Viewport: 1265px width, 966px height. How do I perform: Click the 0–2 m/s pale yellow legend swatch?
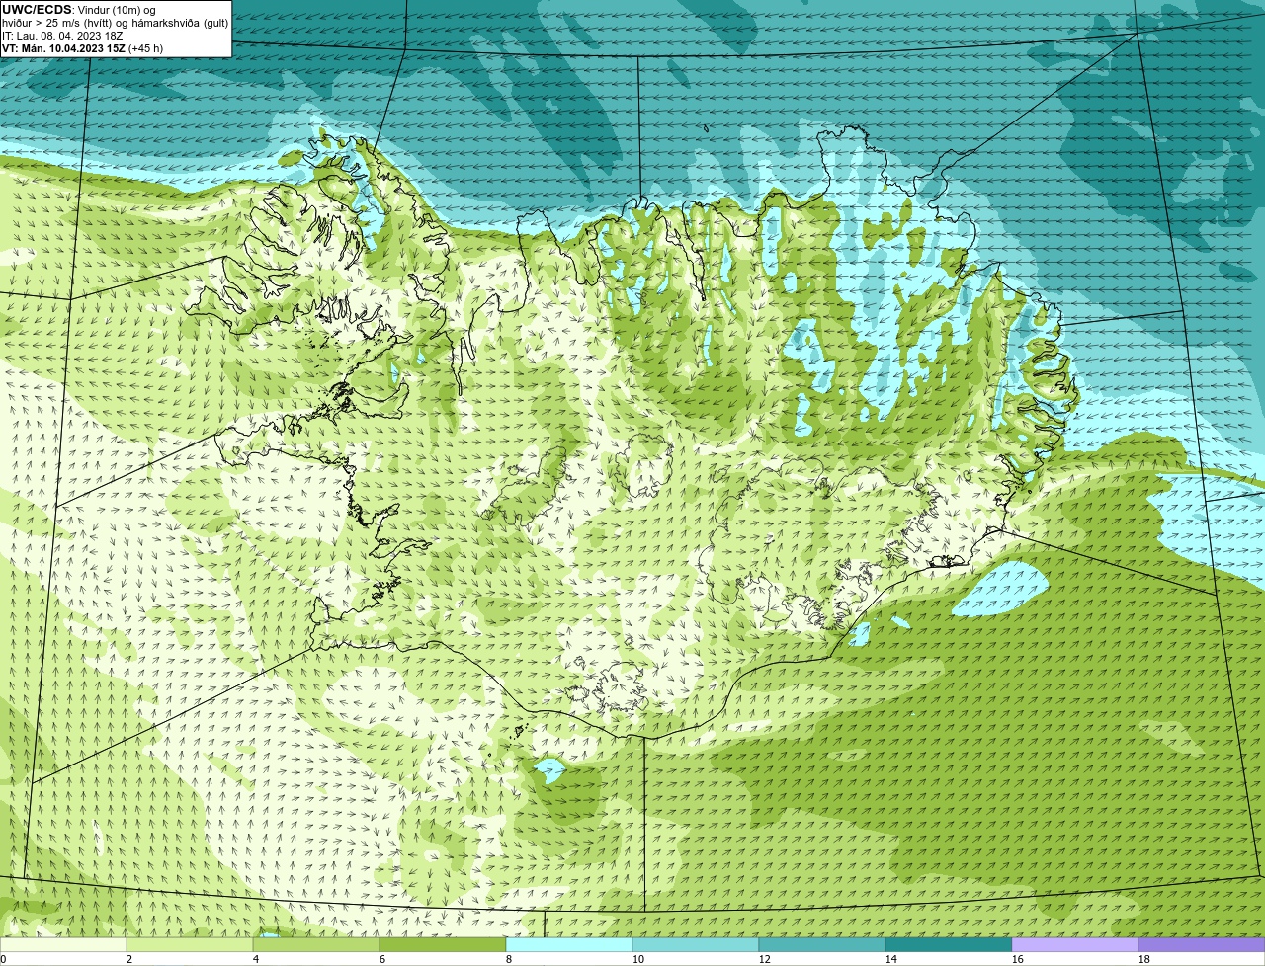[63, 944]
